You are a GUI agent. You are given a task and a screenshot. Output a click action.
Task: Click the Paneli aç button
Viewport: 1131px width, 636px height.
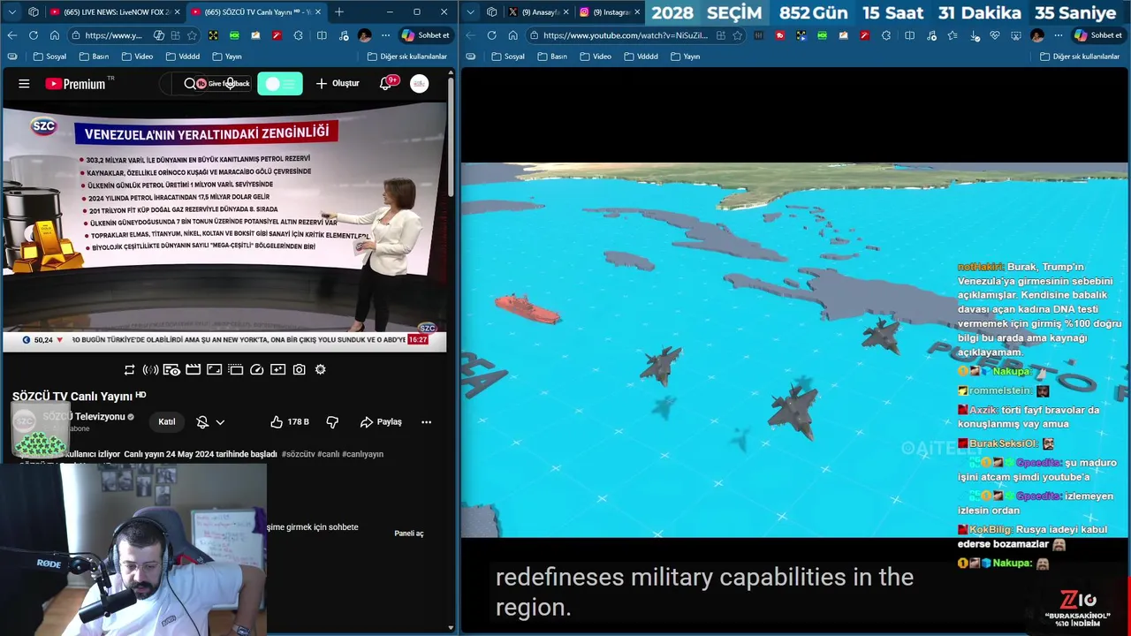pos(409,534)
